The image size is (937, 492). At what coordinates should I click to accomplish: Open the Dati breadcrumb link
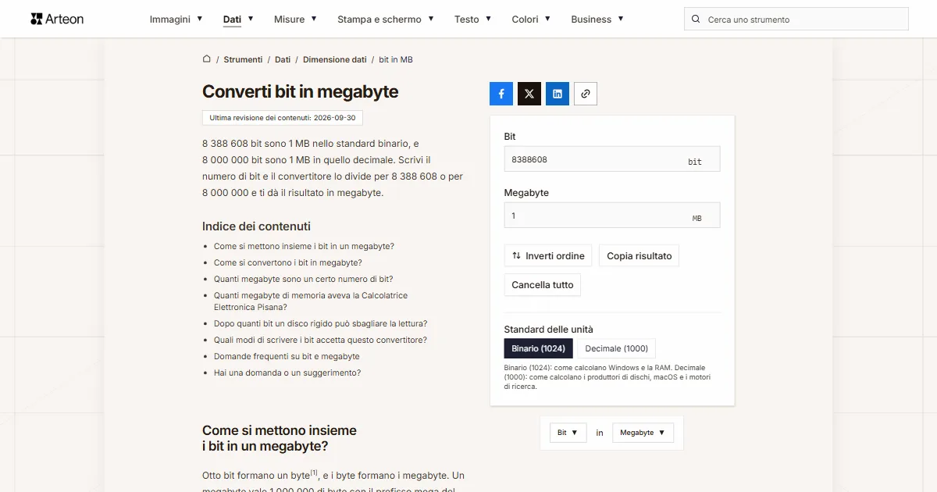tap(283, 59)
